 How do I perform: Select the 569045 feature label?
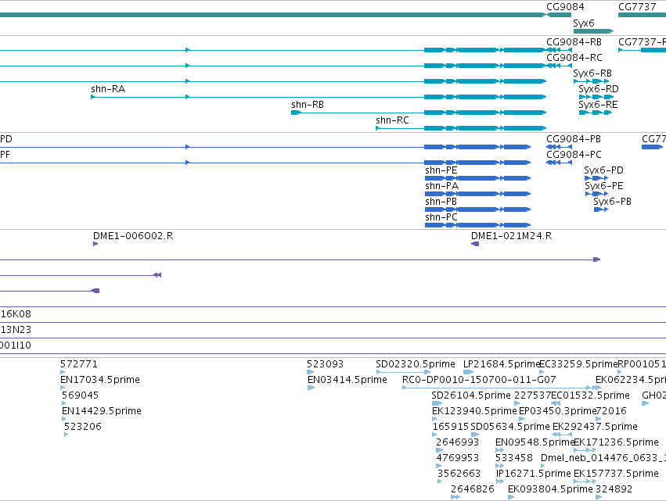(81, 395)
